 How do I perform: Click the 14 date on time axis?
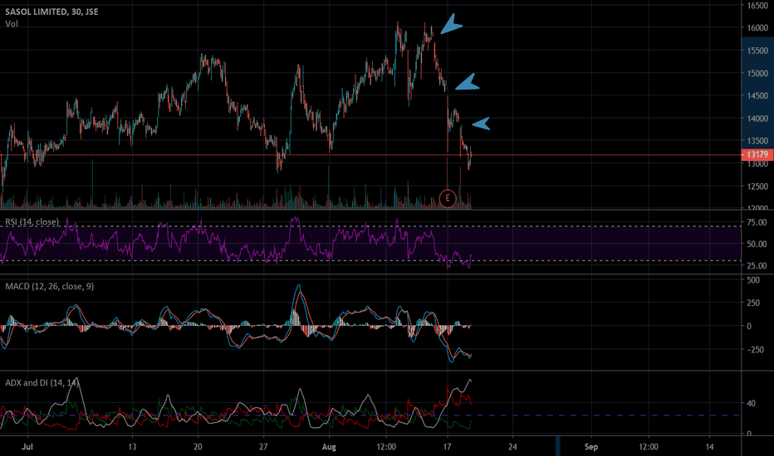[709, 447]
